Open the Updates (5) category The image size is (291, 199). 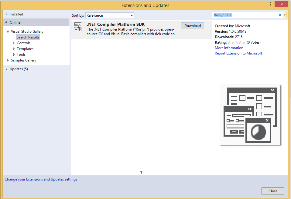tap(19, 69)
